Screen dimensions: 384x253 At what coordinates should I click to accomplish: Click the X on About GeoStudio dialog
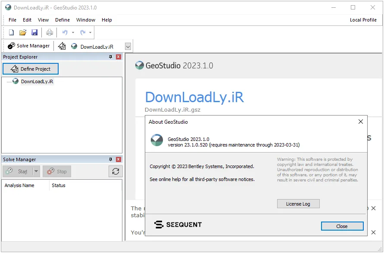point(361,122)
